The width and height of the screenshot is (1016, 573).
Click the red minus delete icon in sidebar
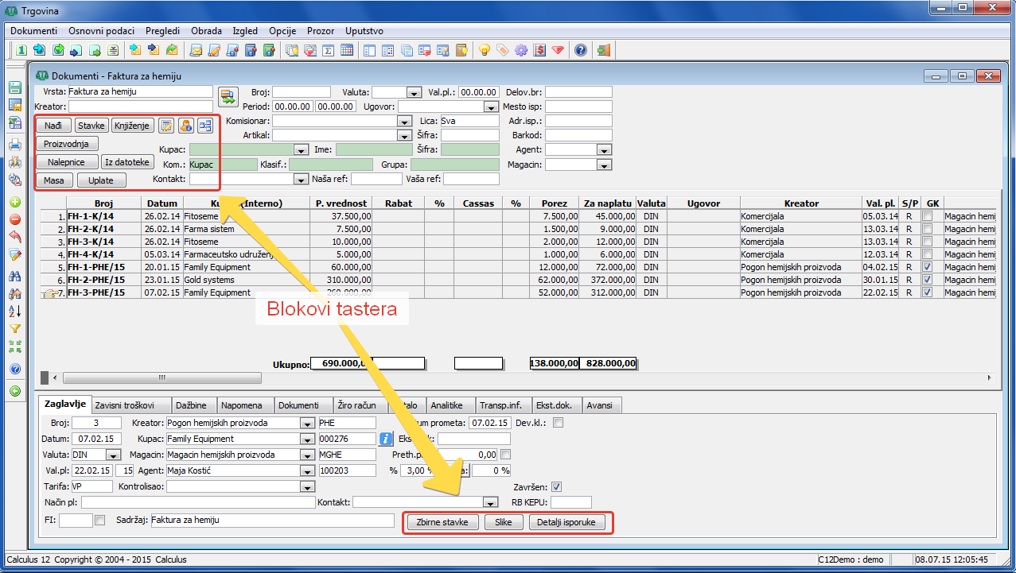(x=14, y=219)
